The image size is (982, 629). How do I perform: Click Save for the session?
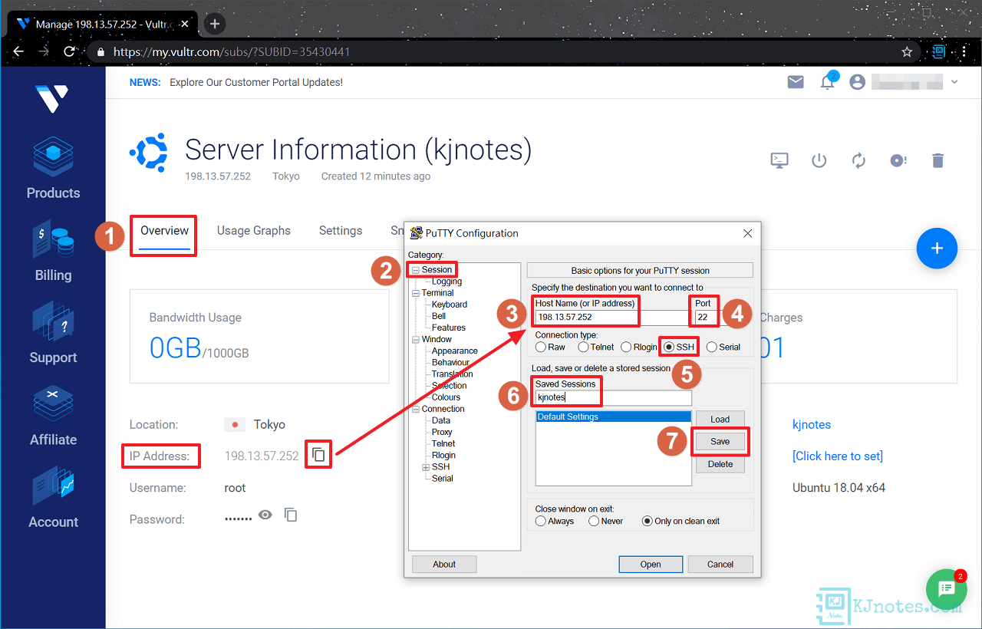pos(720,442)
